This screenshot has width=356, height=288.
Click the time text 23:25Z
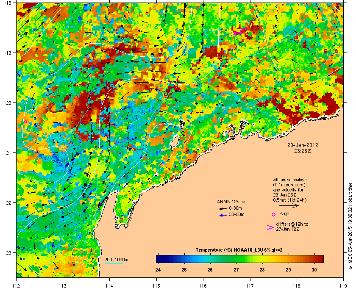tap(303, 151)
